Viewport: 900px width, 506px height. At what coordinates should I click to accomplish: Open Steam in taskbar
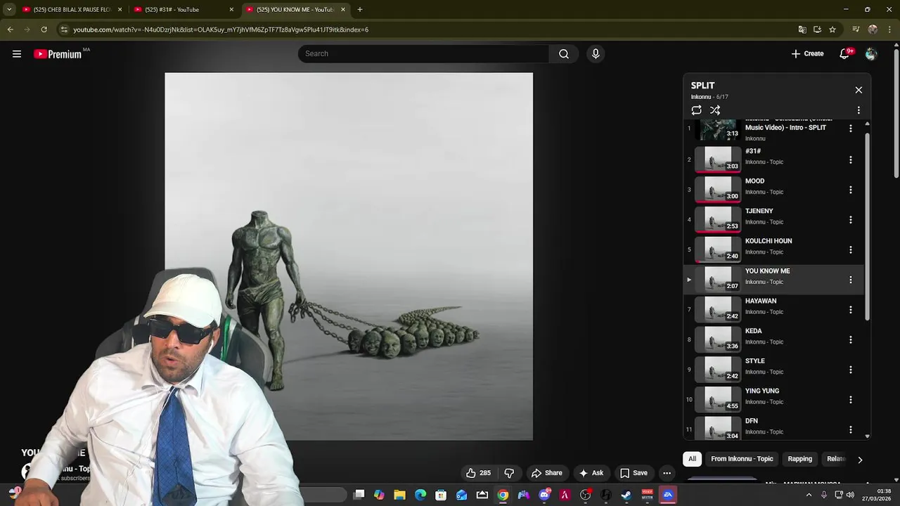click(x=626, y=495)
